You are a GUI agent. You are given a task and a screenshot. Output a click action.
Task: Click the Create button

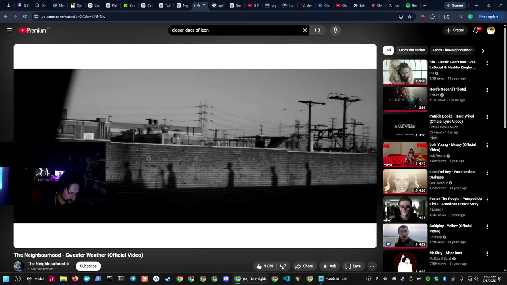pos(455,30)
